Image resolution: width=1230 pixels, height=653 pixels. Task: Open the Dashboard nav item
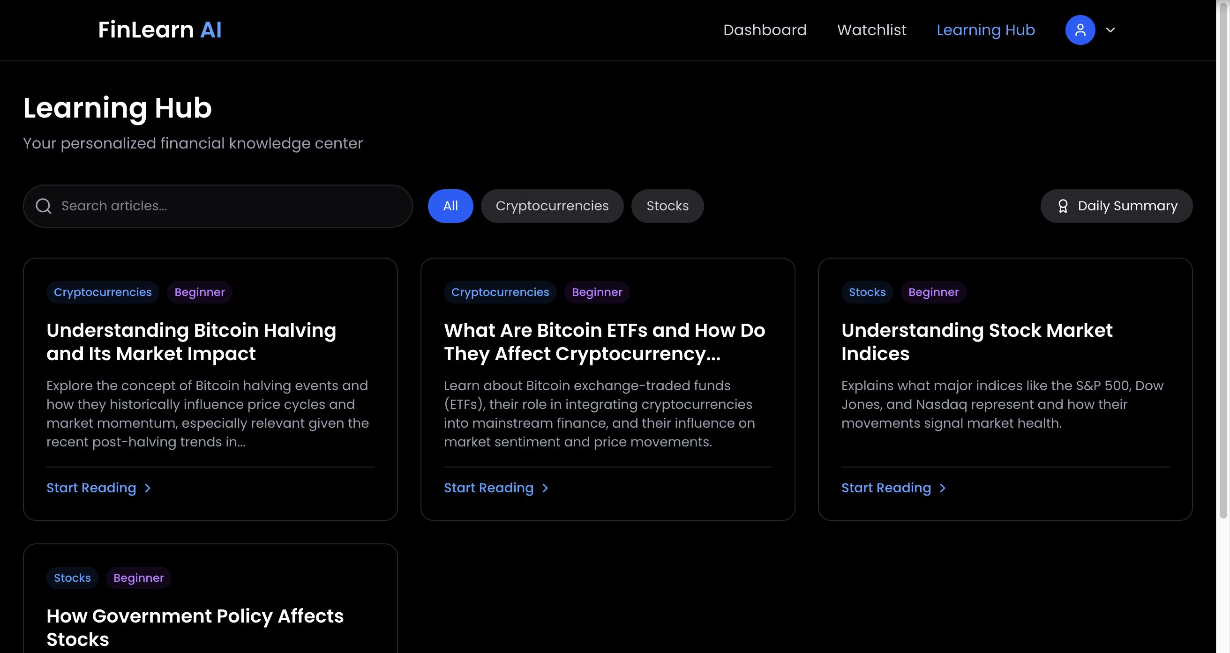[765, 30]
